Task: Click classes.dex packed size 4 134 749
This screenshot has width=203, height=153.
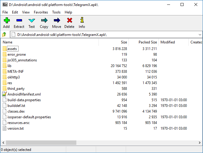Action: tap(150, 111)
